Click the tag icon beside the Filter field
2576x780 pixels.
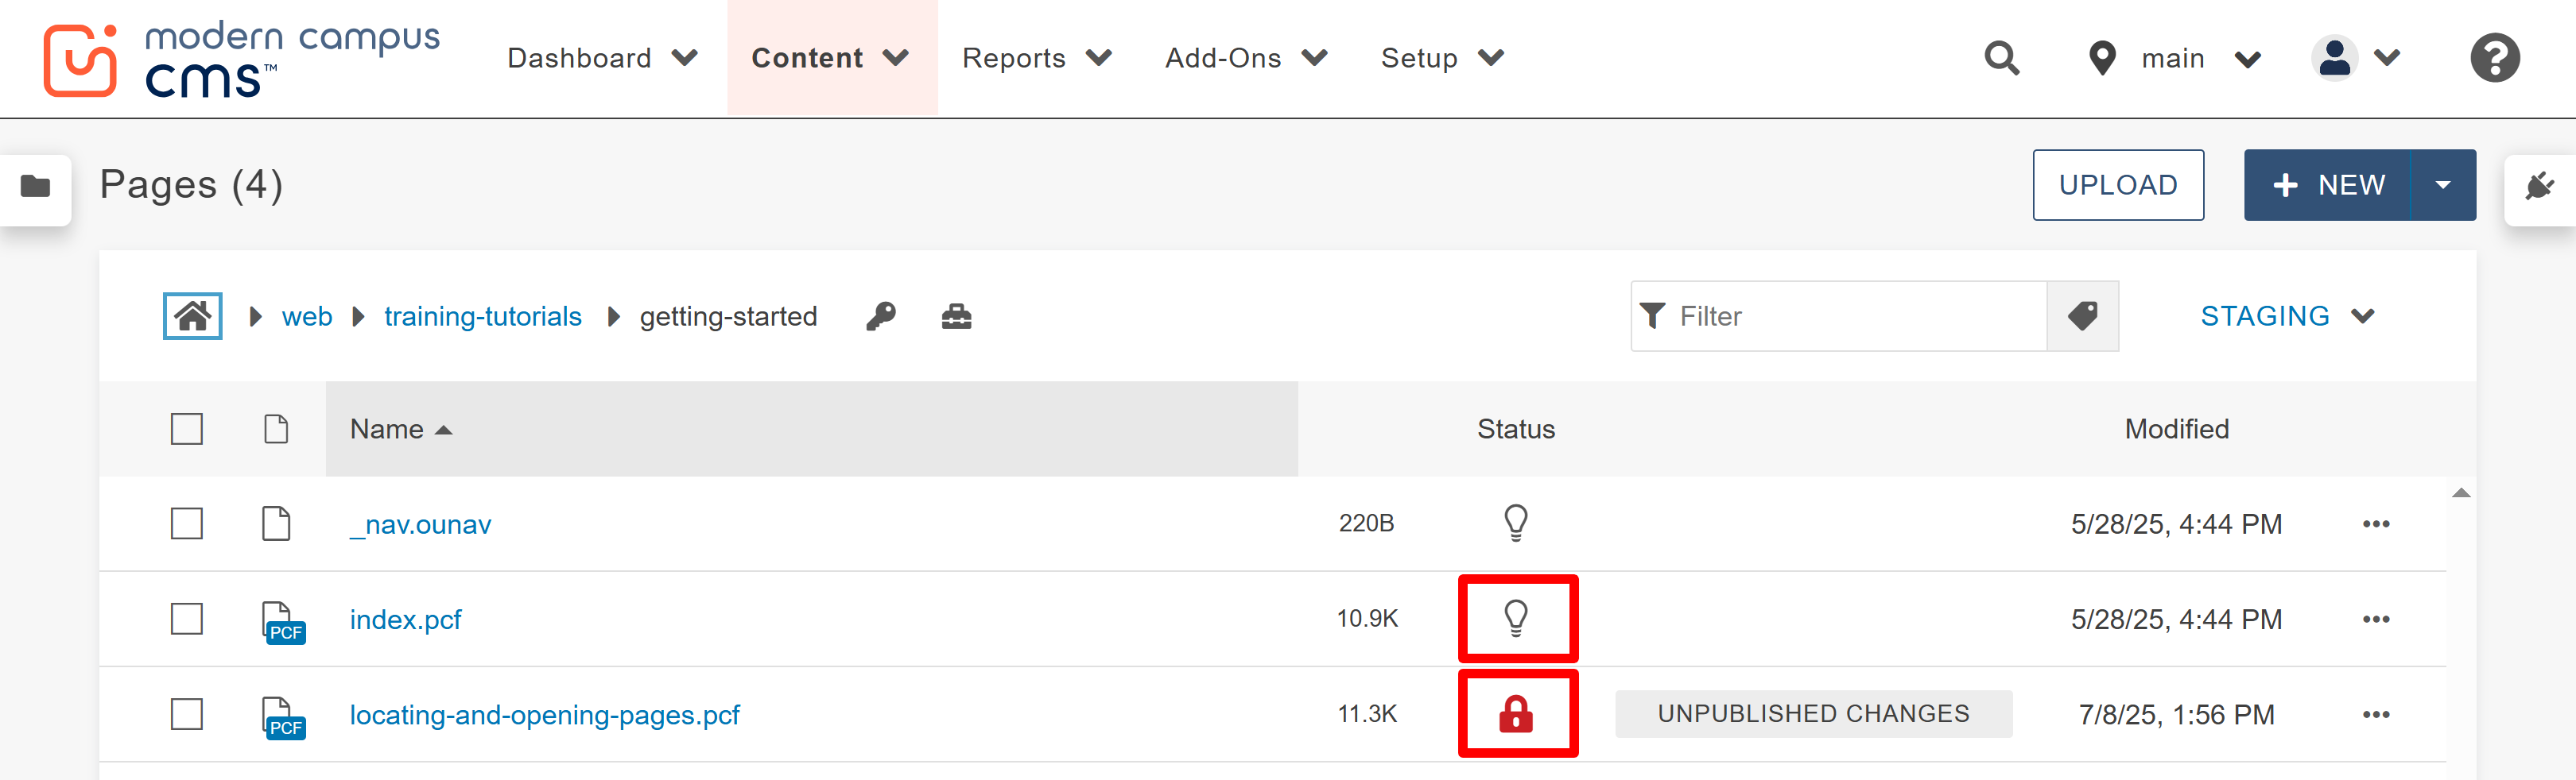point(2083,315)
